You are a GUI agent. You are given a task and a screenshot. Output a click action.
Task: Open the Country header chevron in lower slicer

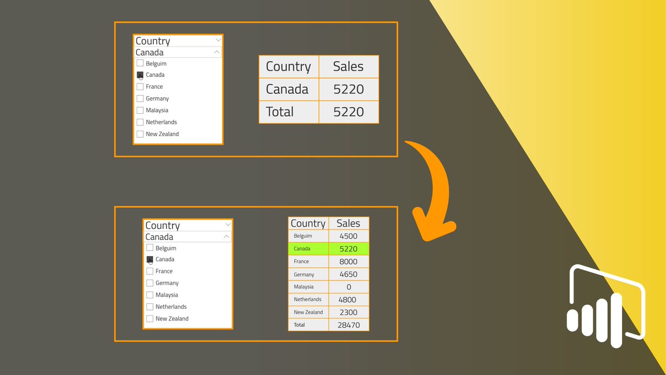coord(228,225)
